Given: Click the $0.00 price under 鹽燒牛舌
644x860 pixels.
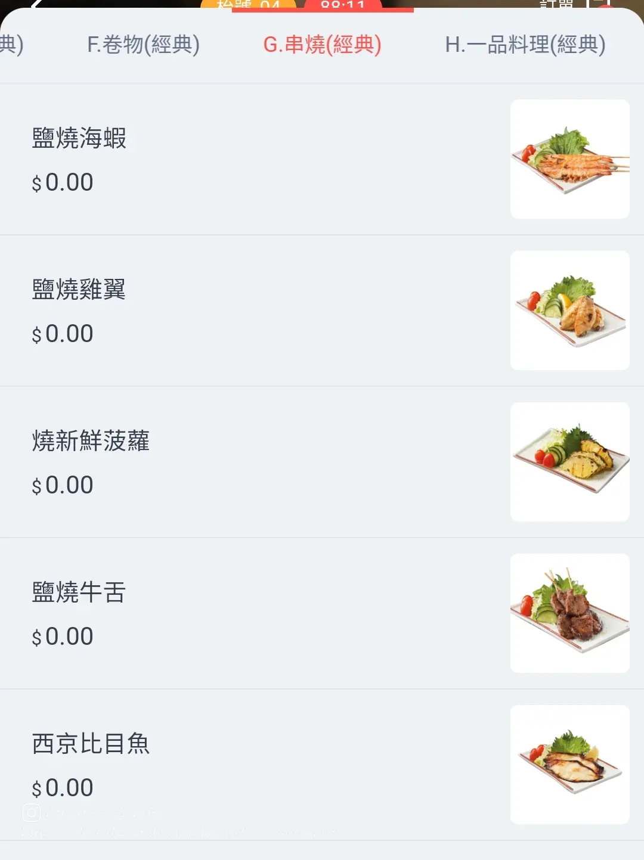Looking at the screenshot, I should pyautogui.click(x=63, y=637).
